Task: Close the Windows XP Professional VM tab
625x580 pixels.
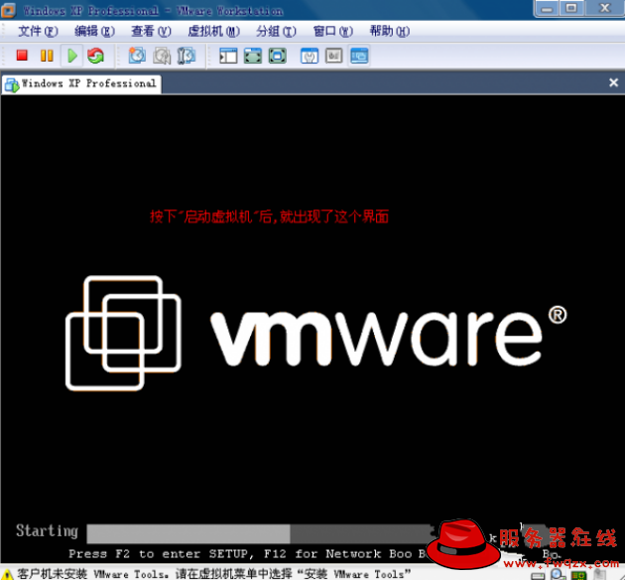Action: coord(613,82)
